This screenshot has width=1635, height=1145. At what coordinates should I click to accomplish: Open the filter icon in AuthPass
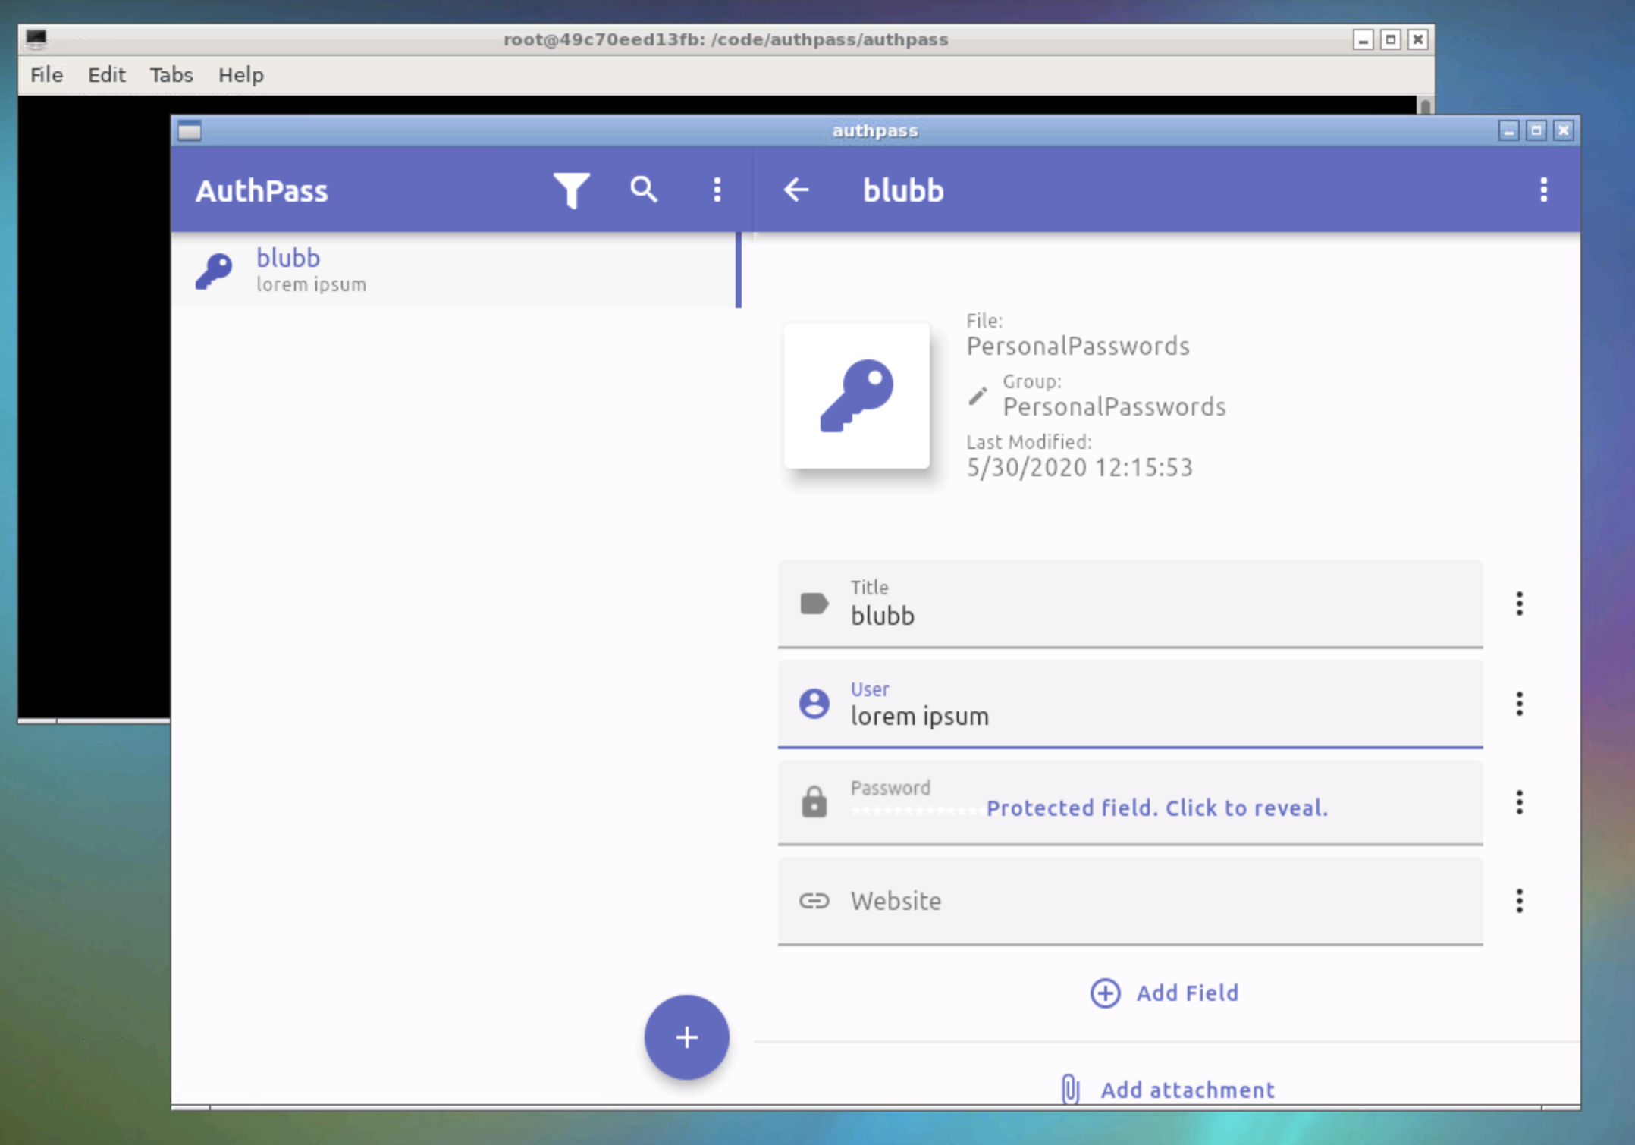[573, 190]
